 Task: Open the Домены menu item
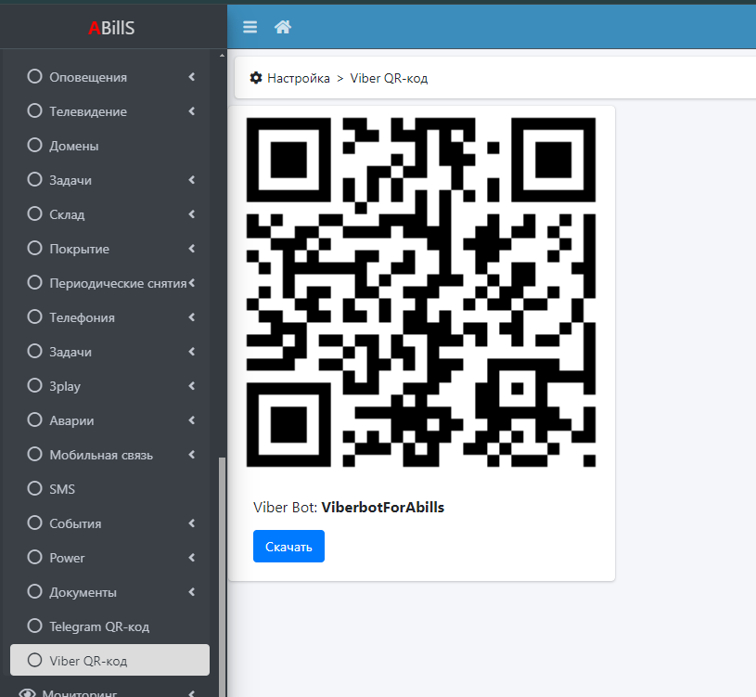(110, 145)
